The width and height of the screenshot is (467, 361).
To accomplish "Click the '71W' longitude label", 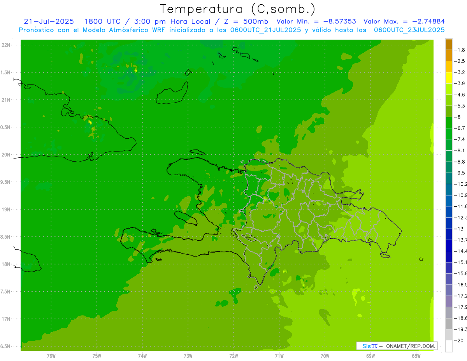I will (x=279, y=356).
